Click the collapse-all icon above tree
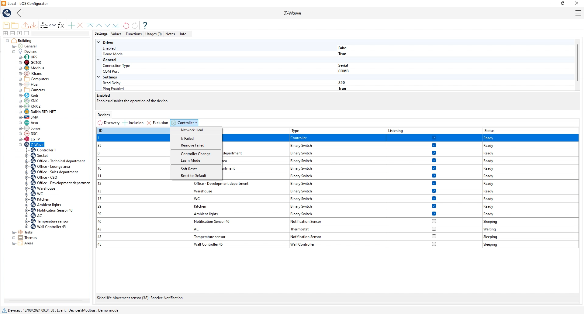 click(12, 33)
